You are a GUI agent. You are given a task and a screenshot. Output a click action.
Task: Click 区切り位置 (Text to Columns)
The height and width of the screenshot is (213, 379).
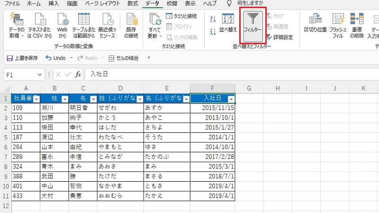[x=315, y=23]
